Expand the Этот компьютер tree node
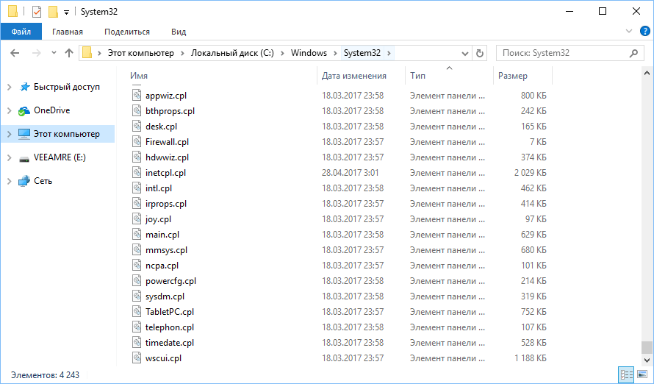The width and height of the screenshot is (654, 384). [9, 134]
